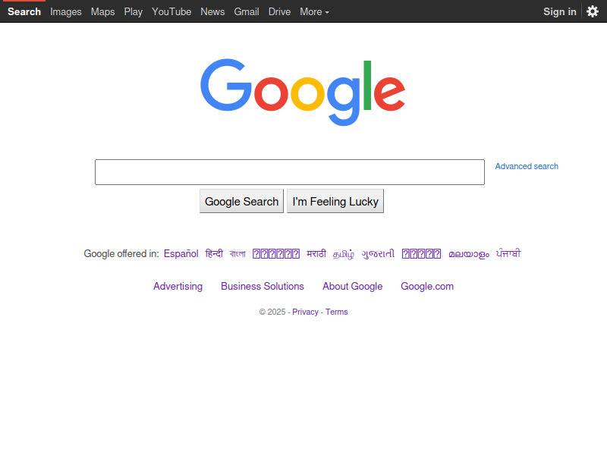
Task: Open YouTube from navigation bar
Action: point(171,12)
